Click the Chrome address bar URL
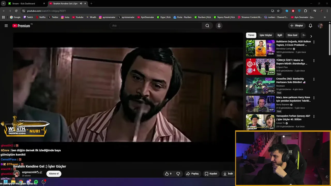This screenshot has height=186, width=331. point(46,11)
